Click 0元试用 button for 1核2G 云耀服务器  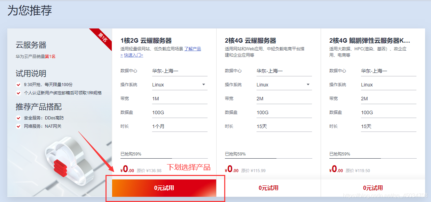pyautogui.click(x=164, y=188)
